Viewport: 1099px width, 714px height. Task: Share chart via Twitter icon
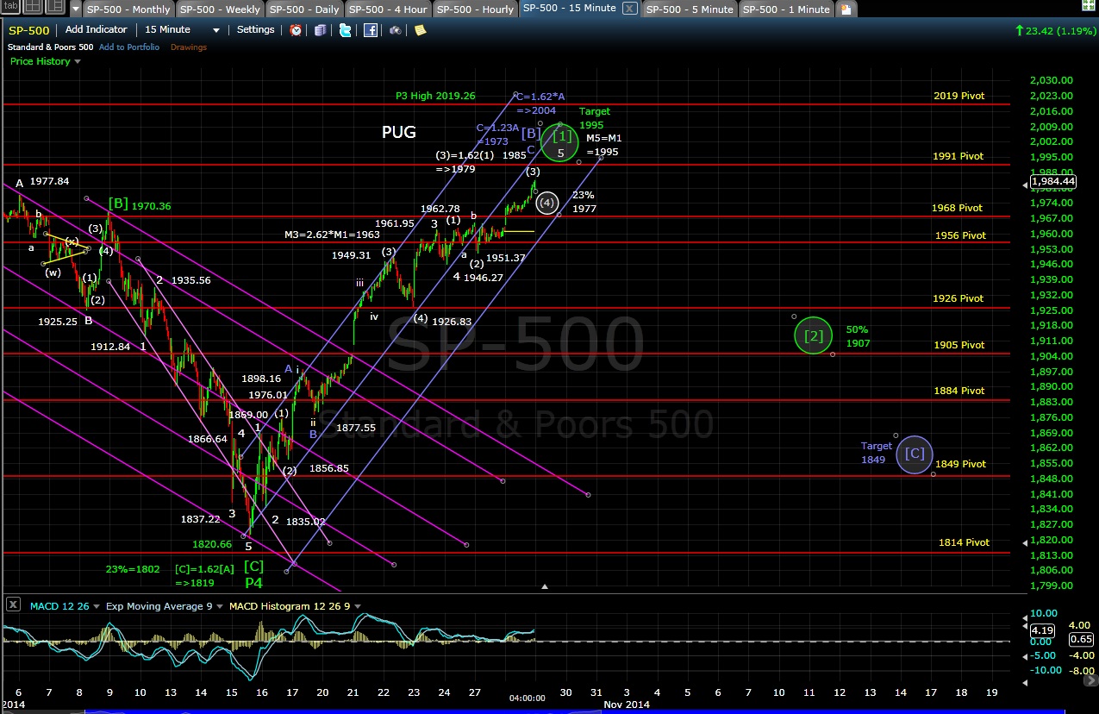pyautogui.click(x=345, y=30)
